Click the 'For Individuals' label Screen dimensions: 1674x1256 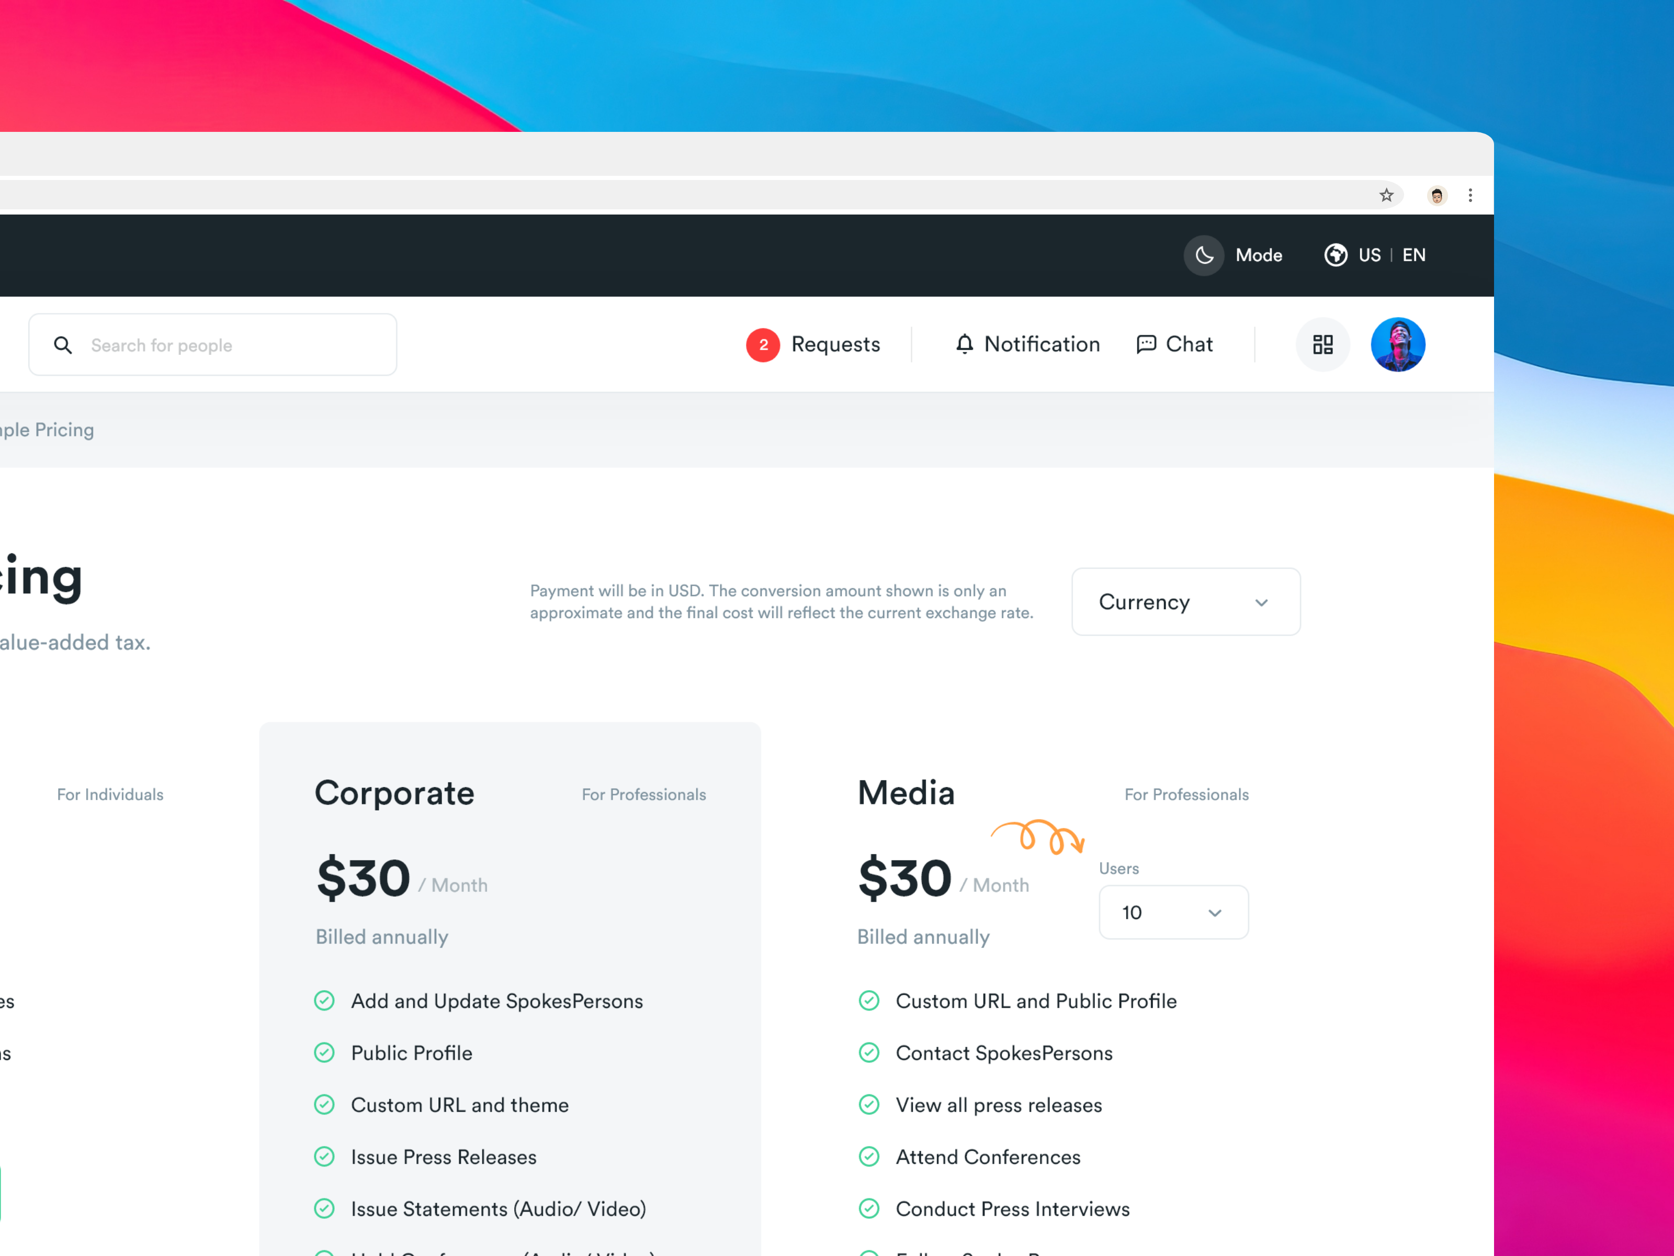click(x=110, y=794)
